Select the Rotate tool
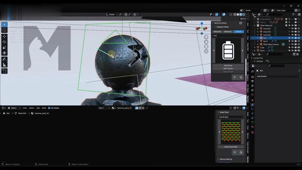 coord(4,42)
